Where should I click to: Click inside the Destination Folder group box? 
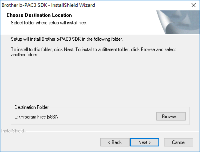pyautogui.click(x=100, y=122)
